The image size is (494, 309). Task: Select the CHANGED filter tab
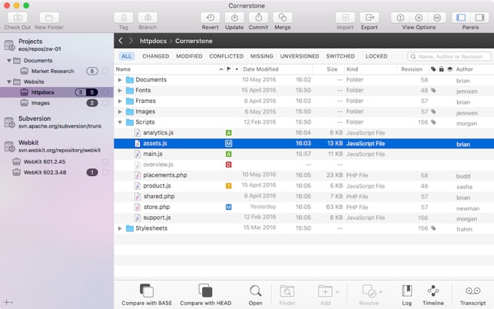click(x=156, y=56)
